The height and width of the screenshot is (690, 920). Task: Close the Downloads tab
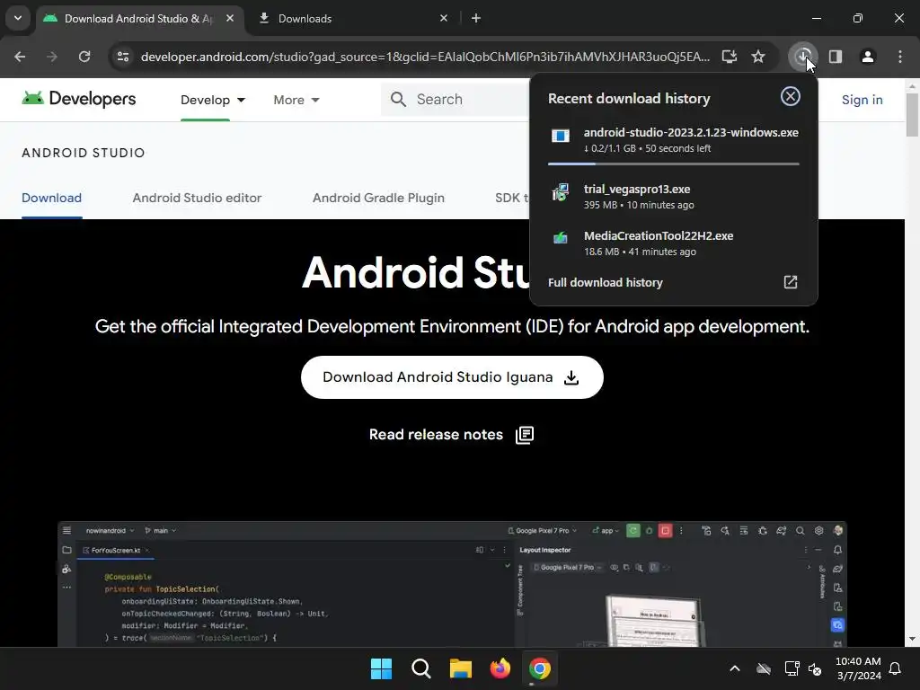444,18
